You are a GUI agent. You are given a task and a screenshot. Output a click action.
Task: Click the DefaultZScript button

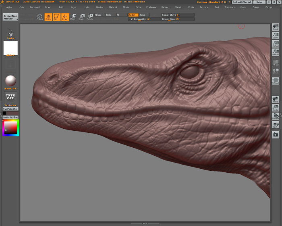coord(242,2)
